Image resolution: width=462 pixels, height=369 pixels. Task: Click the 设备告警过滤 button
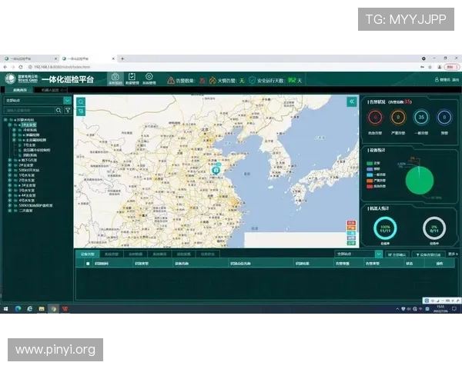click(x=428, y=254)
